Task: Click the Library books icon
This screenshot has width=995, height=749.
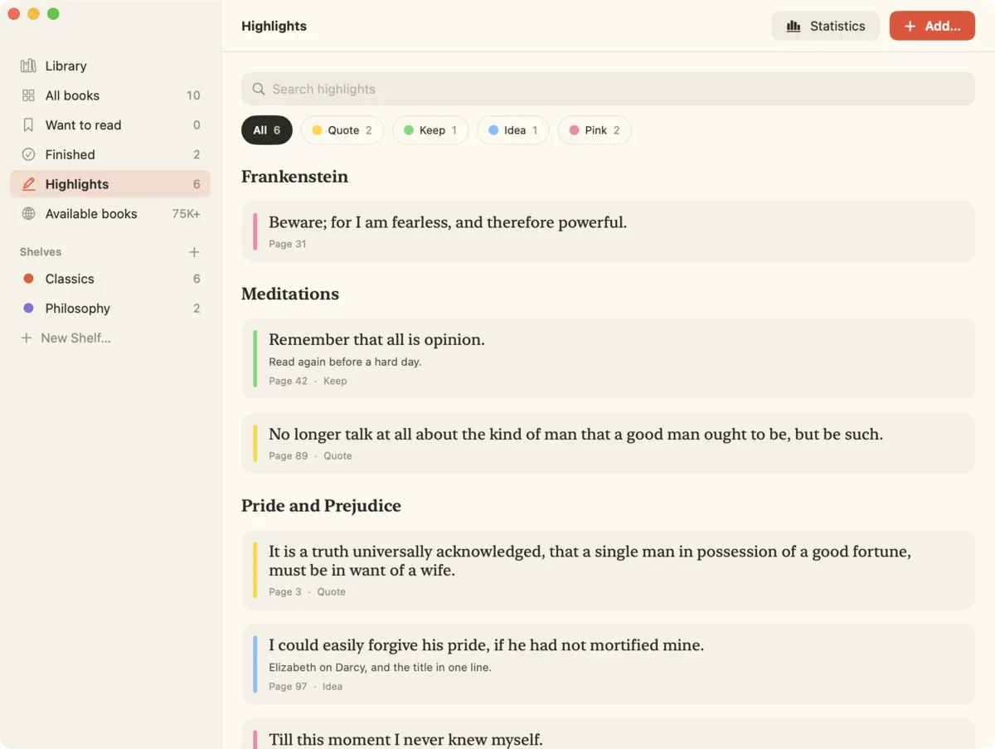Action: pyautogui.click(x=28, y=66)
